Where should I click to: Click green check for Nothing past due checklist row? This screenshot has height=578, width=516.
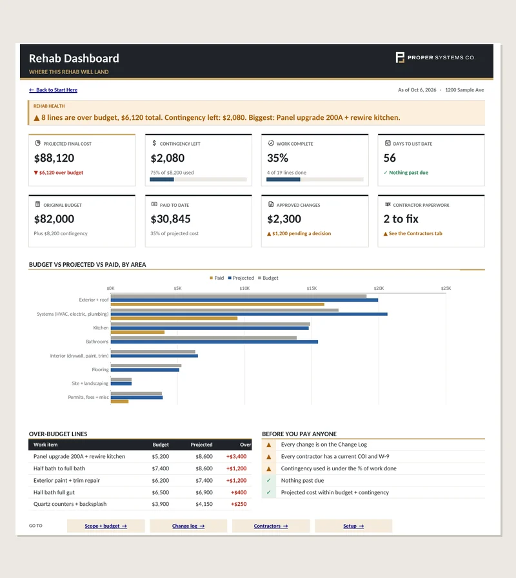(x=269, y=480)
